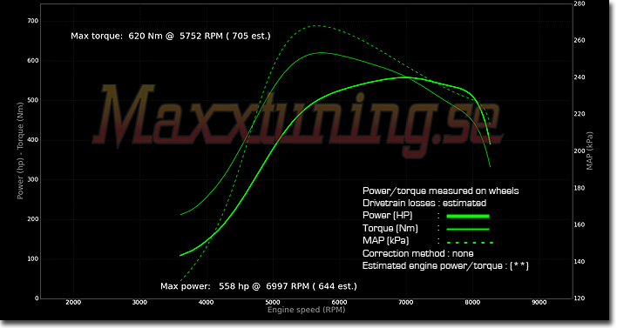The image size is (617, 328).
Task: Click the 500 label on the left axis
Action: (32, 100)
